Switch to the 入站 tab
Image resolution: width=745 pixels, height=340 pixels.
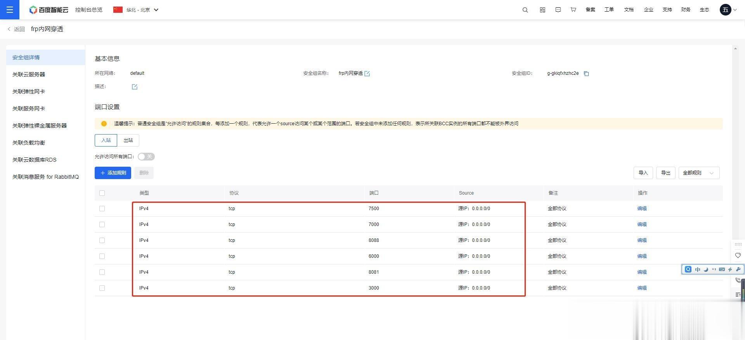(x=106, y=140)
